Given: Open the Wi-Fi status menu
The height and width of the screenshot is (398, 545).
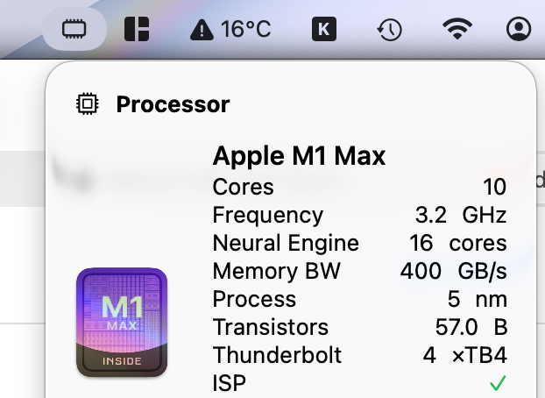Looking at the screenshot, I should pos(456,29).
